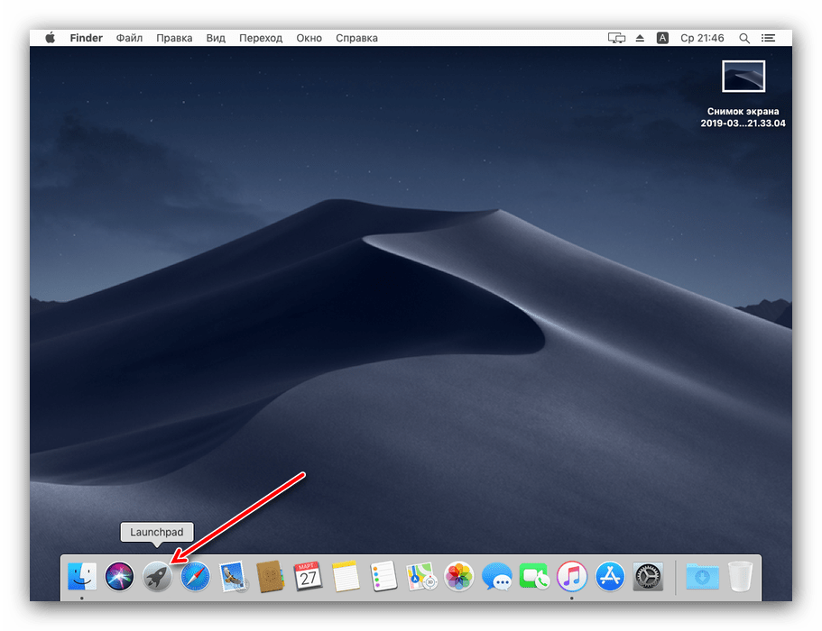Viewport: 822px width, 631px height.
Task: Select the Снимок экрана desktop screenshot
Action: [742, 77]
